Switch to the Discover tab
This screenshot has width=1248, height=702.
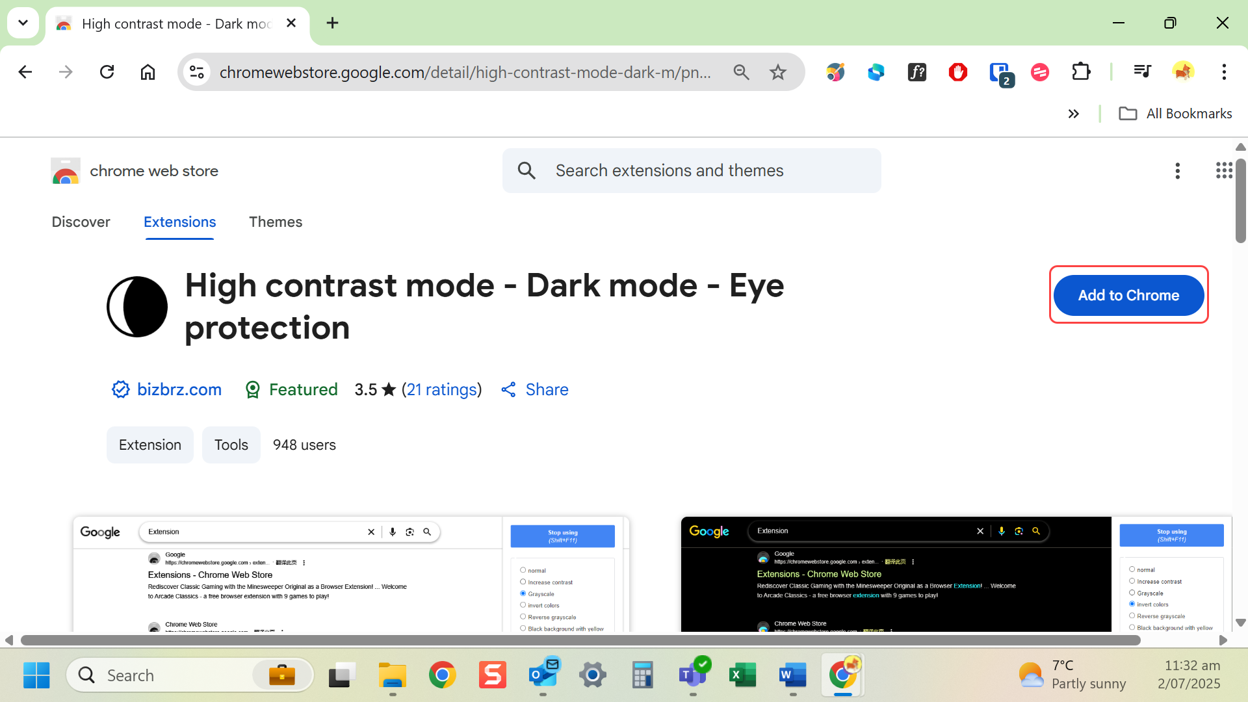coord(81,222)
